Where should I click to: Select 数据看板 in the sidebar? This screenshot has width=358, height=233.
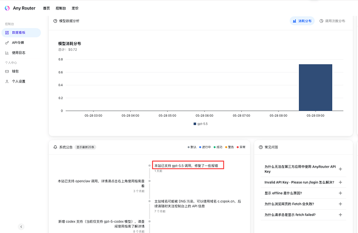(x=21, y=33)
